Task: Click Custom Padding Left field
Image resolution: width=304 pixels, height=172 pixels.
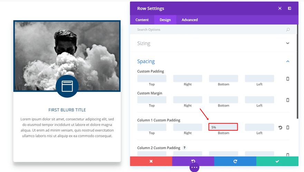Action: 259,79
